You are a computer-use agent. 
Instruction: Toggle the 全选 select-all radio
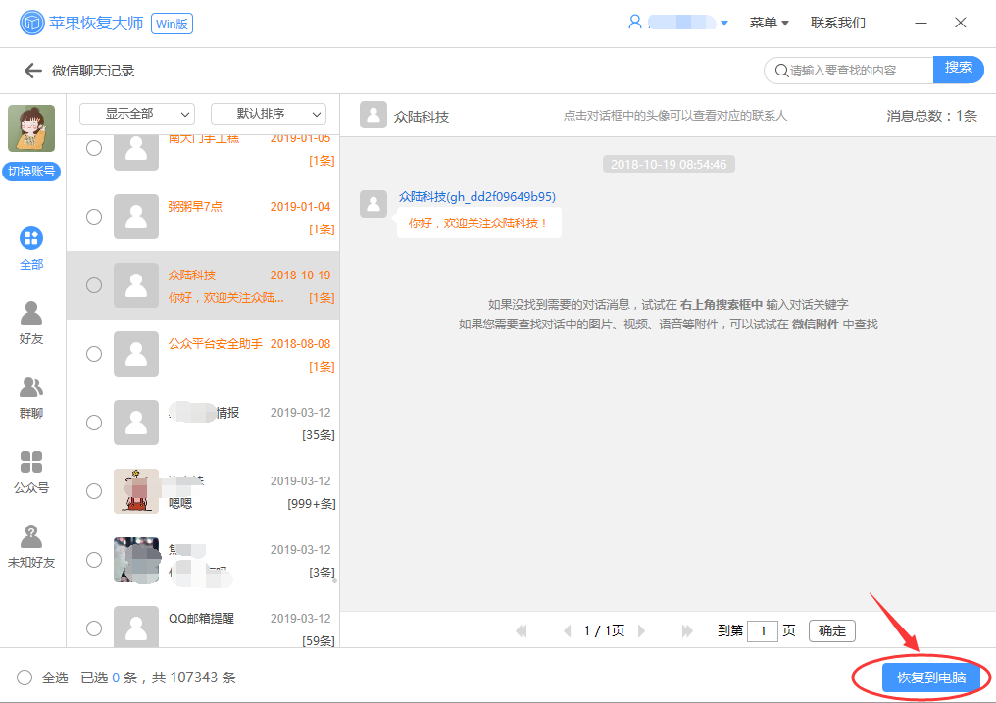click(x=25, y=678)
